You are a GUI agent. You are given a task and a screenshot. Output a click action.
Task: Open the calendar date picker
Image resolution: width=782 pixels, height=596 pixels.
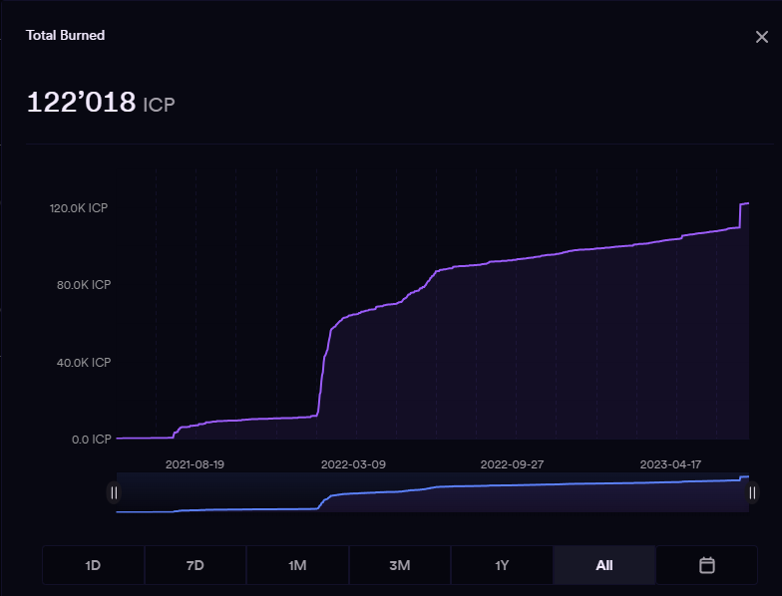pos(706,565)
